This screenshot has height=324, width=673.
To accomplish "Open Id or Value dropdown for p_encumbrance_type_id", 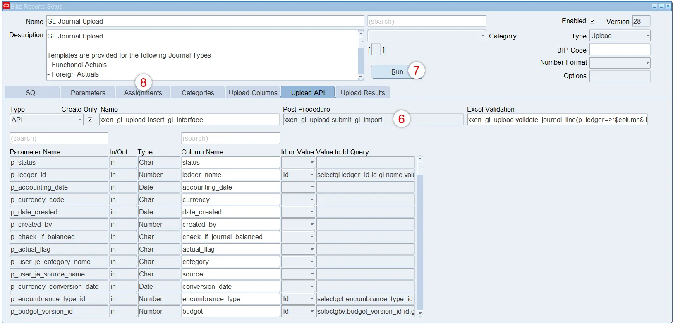I will (x=312, y=299).
